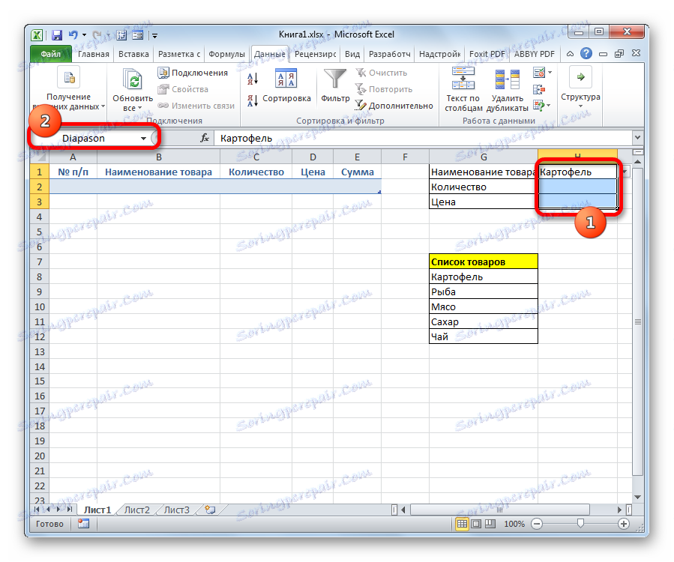
Task: Sort ascending А to Я
Action: tap(253, 78)
